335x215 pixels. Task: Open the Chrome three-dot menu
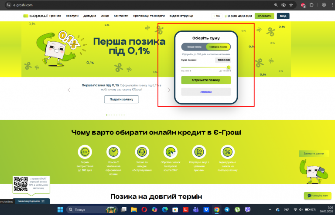(332, 5)
